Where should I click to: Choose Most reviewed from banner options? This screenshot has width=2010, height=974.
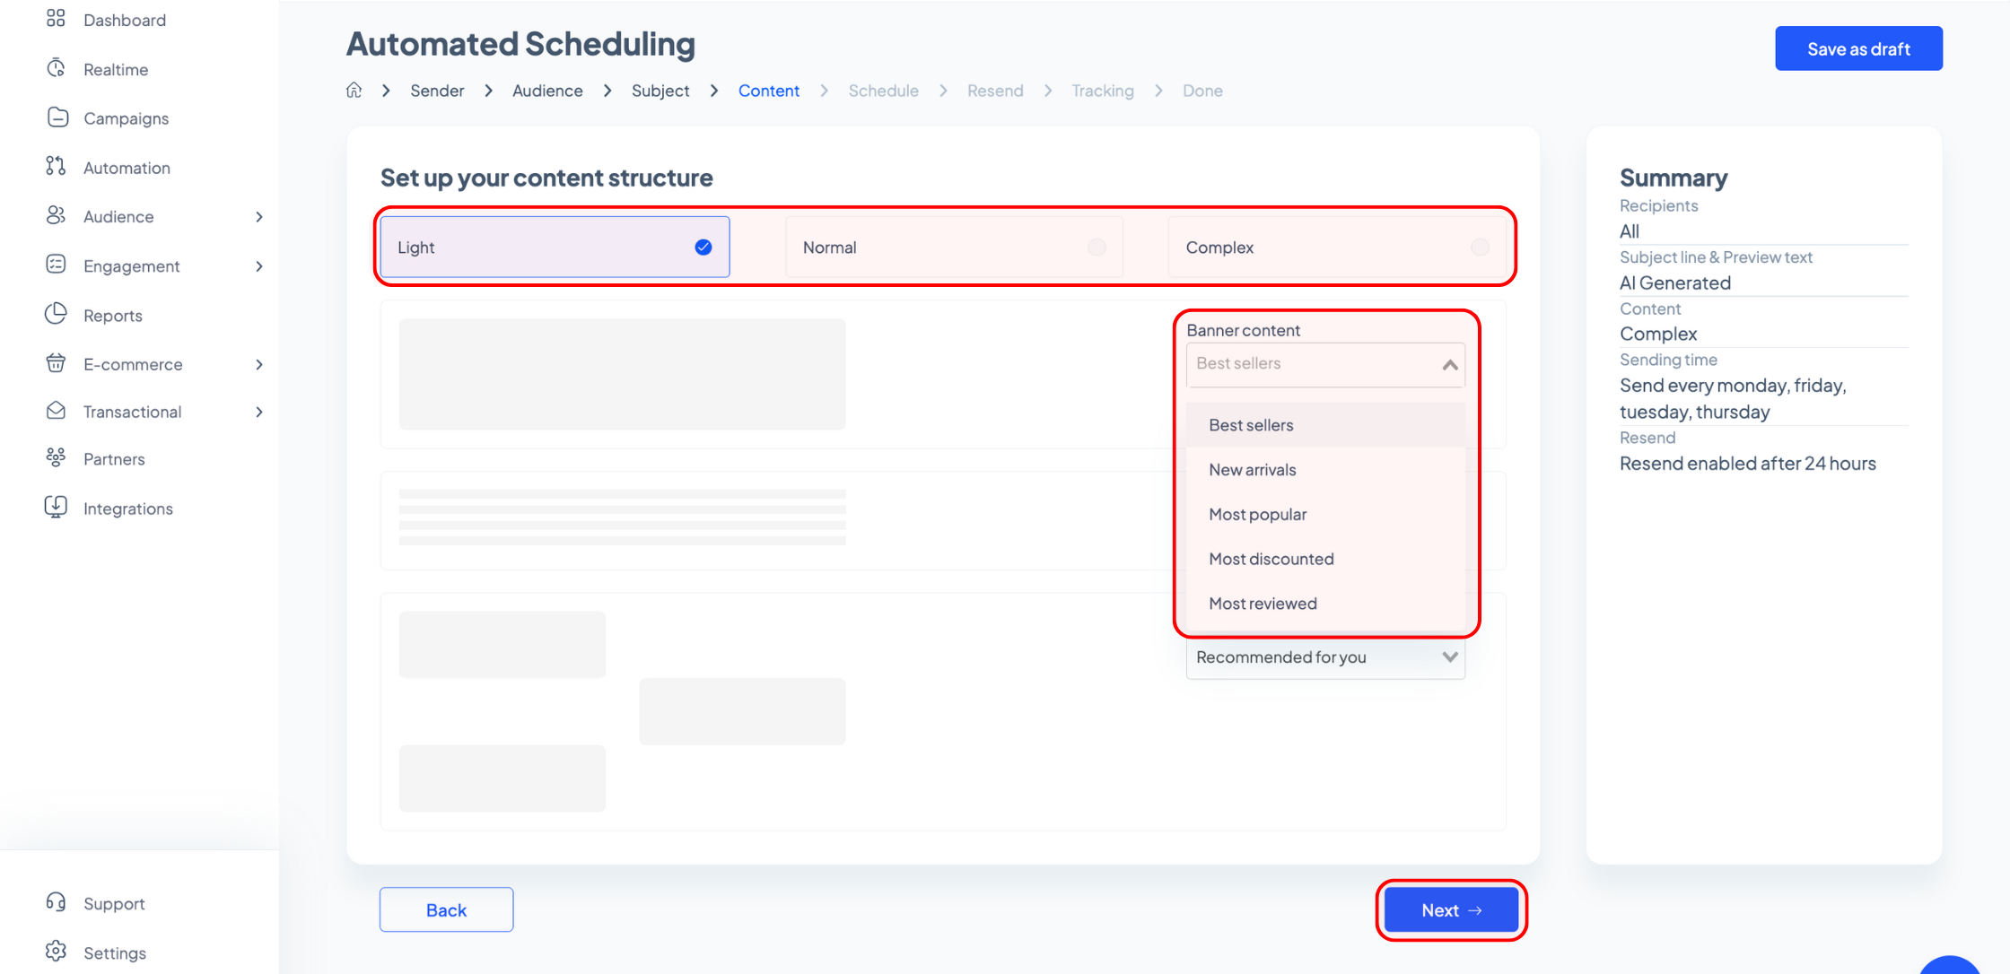1325,604
